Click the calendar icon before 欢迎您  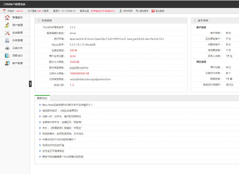4,11
